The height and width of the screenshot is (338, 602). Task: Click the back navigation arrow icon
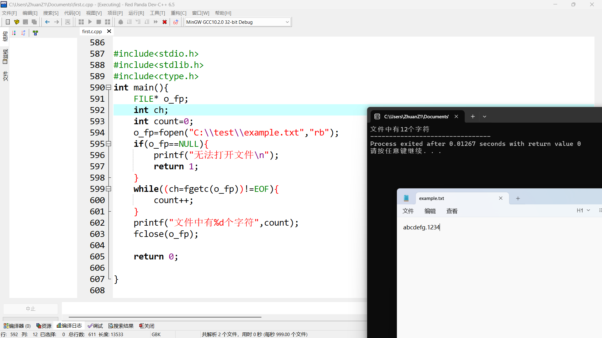click(x=47, y=22)
